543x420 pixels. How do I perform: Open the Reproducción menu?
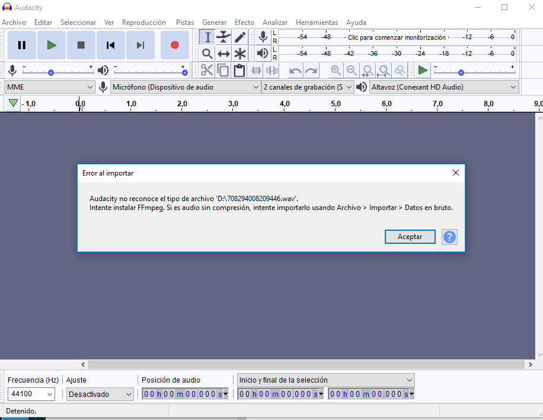(x=144, y=23)
